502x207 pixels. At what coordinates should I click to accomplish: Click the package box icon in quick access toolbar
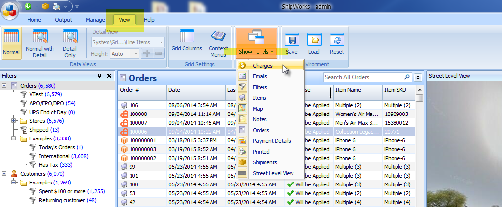pos(46,6)
